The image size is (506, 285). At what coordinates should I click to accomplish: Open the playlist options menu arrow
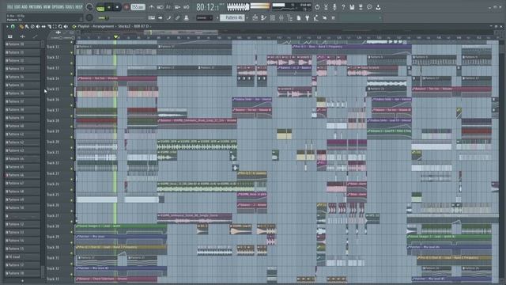pos(7,26)
